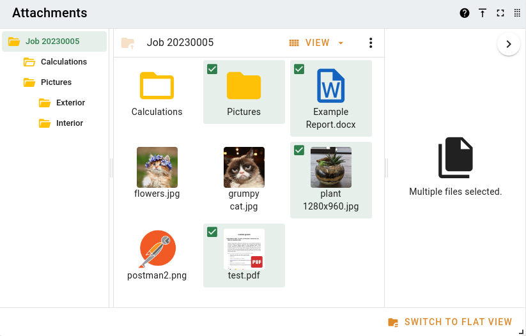Click the VIEW button label
Viewport: 526px width, 336px height.
[318, 43]
